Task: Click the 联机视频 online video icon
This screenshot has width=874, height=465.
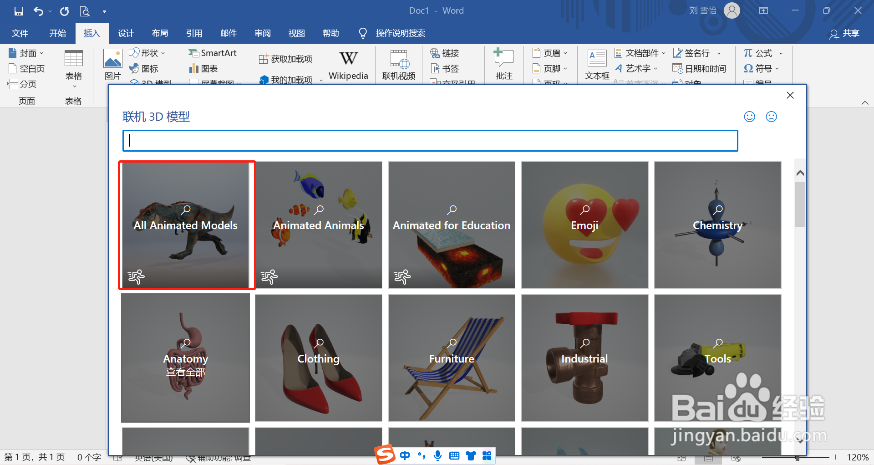Action: pos(399,65)
